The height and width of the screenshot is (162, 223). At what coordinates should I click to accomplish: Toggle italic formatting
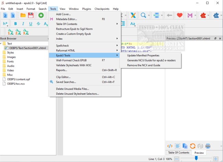click(x=23, y=24)
